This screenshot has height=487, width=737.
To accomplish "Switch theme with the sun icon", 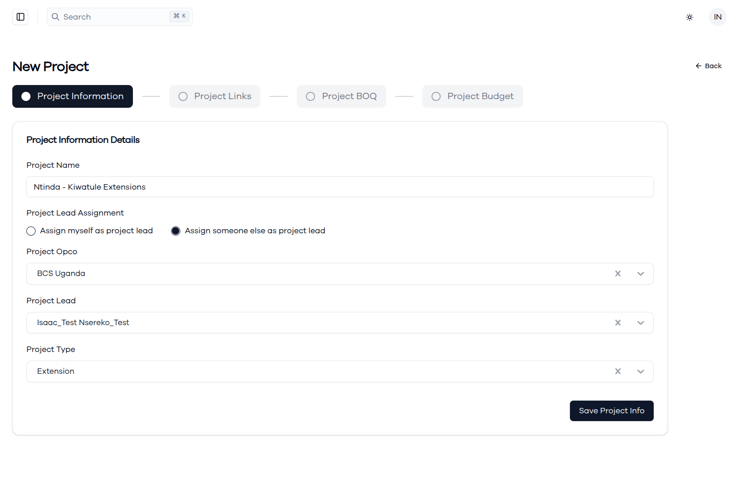I will click(x=690, y=17).
